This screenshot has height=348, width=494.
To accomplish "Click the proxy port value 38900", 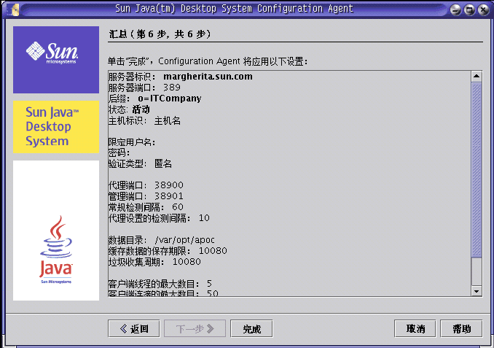I will [169, 185].
